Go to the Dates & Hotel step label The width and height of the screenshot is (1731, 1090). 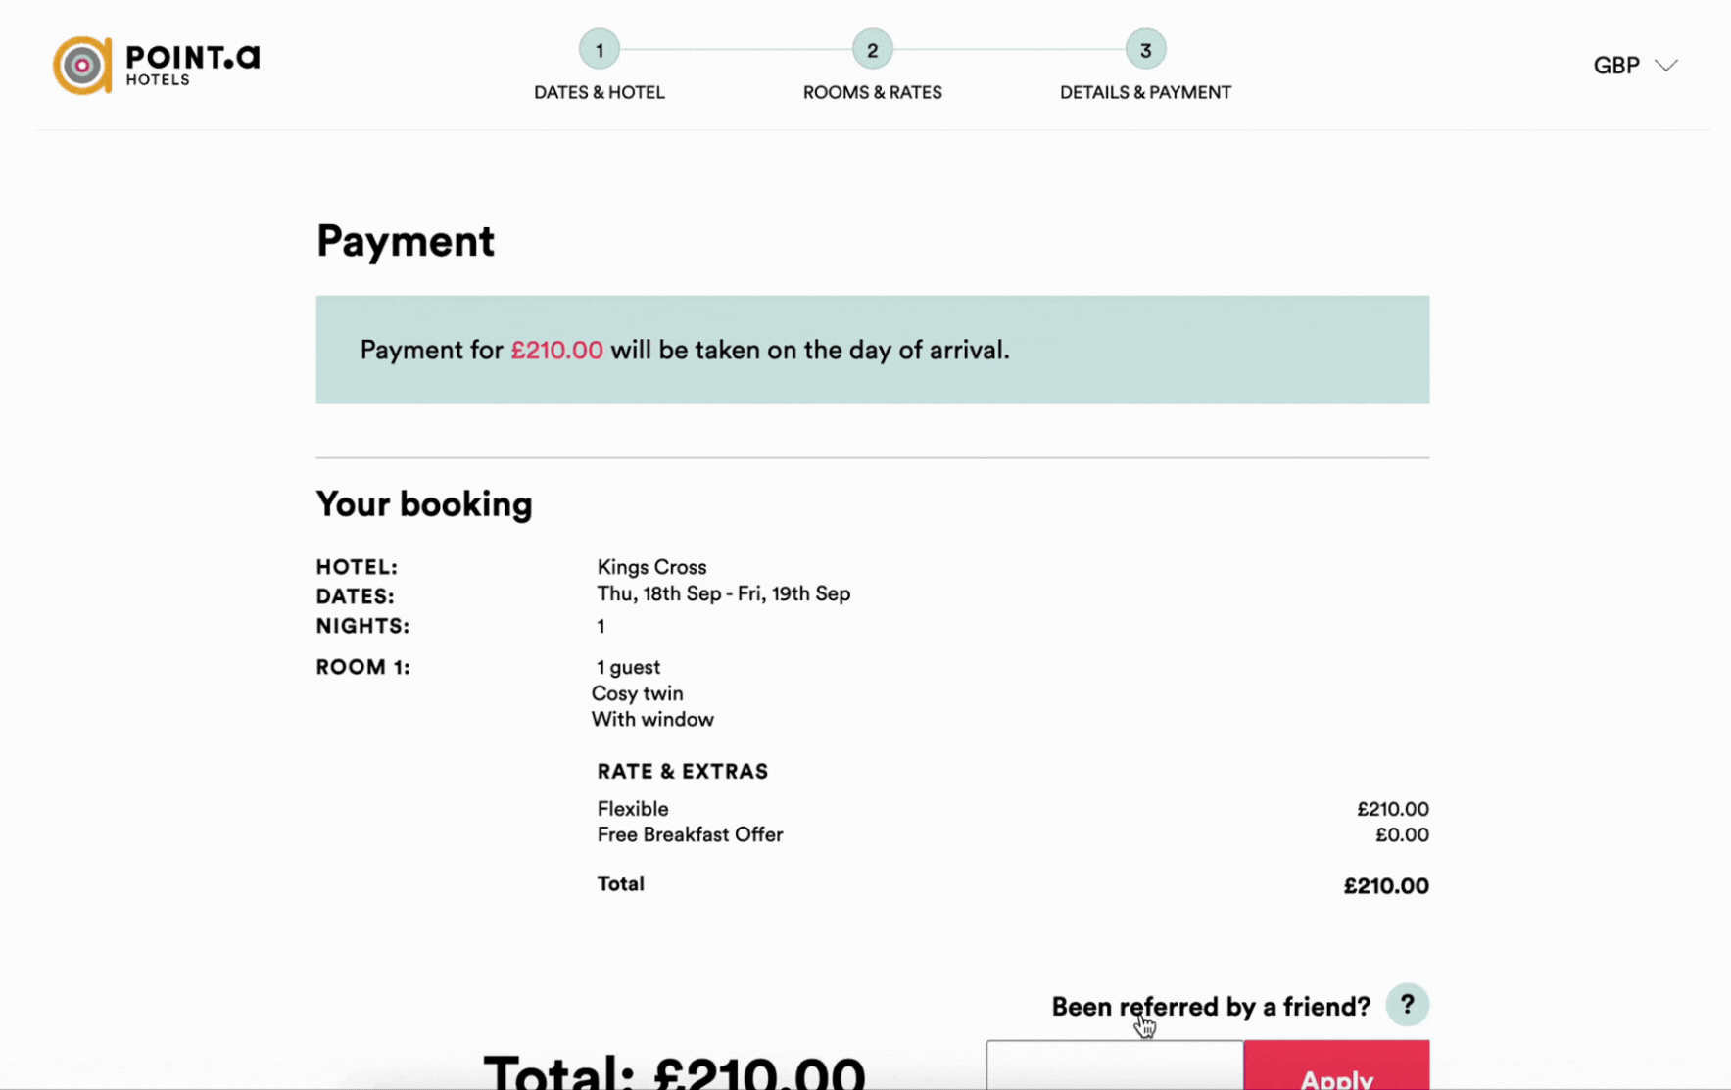(x=599, y=92)
